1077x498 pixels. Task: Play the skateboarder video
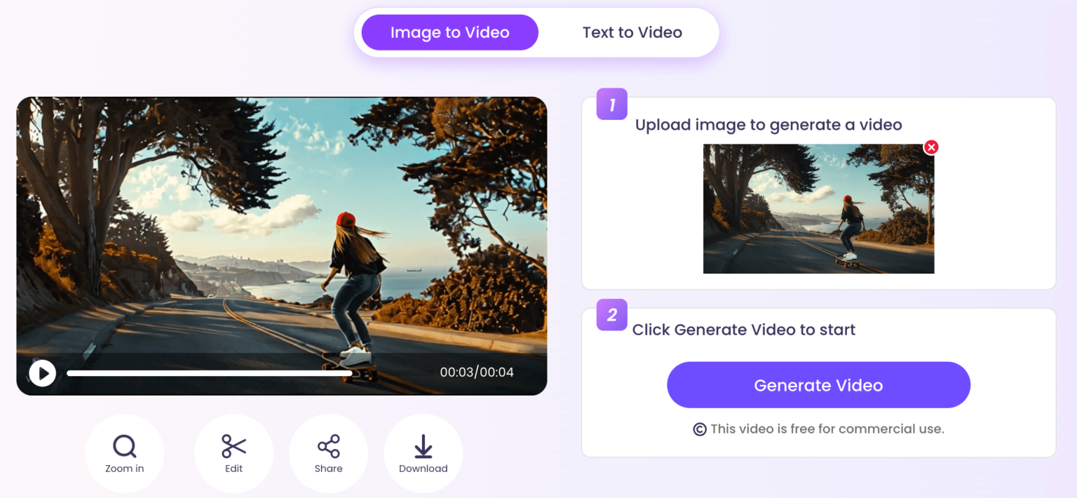pyautogui.click(x=42, y=373)
